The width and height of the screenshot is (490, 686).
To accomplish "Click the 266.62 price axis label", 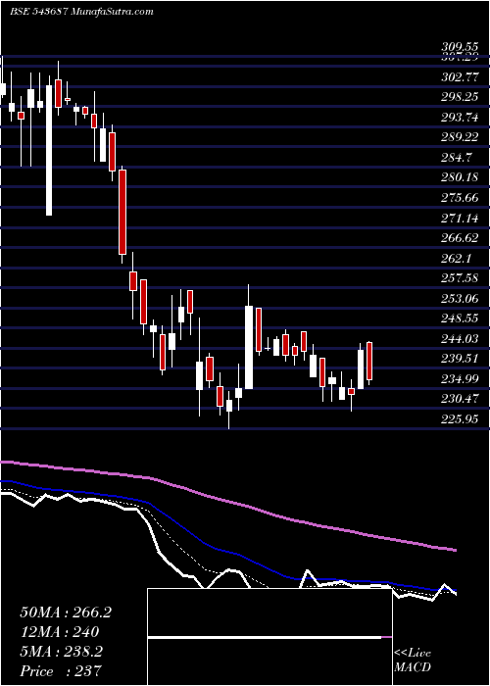I will 460,238.
